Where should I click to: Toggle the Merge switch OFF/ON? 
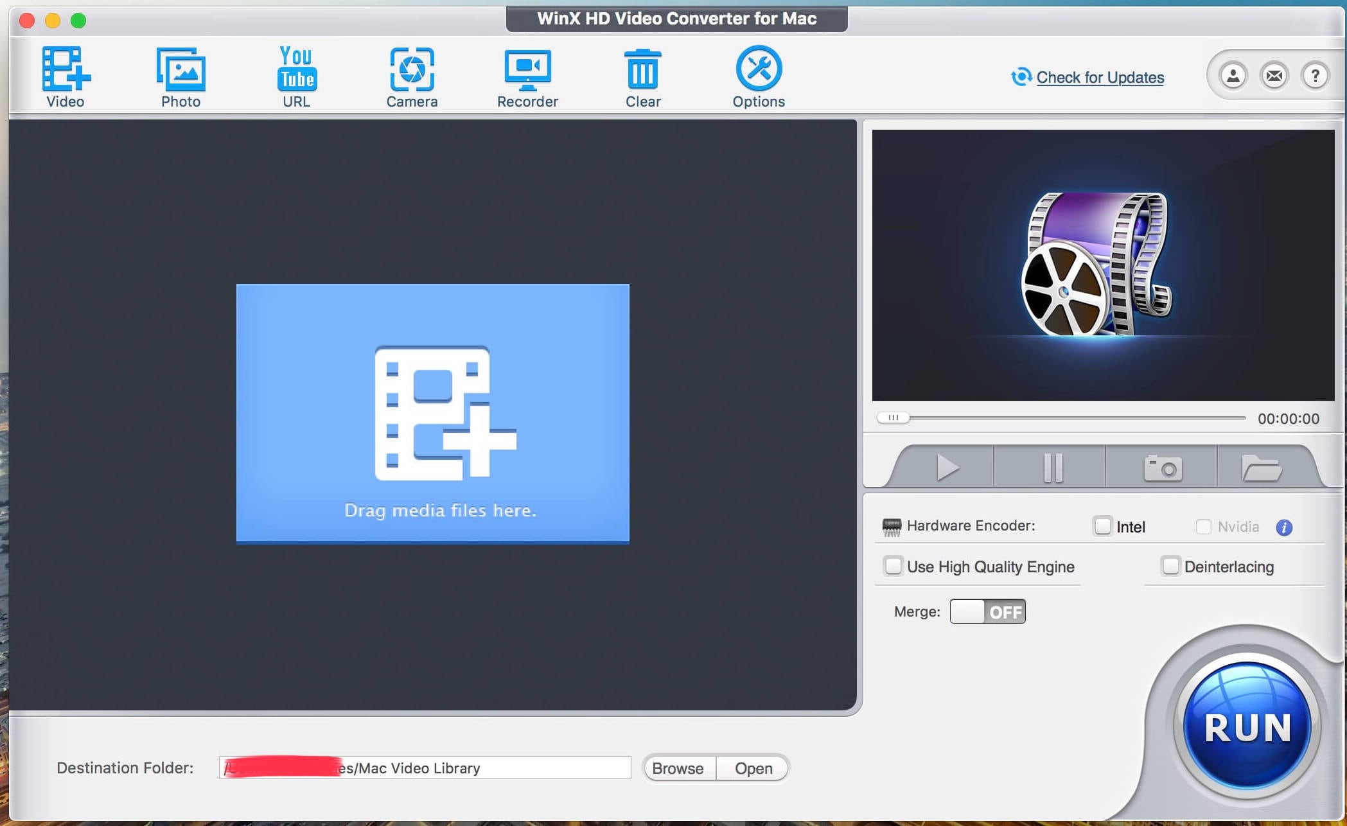coord(985,611)
